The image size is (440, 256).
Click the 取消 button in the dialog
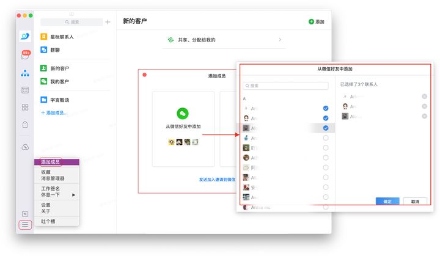[x=415, y=201]
